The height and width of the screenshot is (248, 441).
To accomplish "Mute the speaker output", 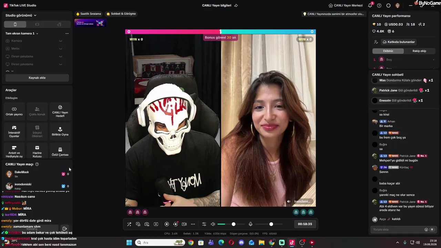I will (x=213, y=224).
